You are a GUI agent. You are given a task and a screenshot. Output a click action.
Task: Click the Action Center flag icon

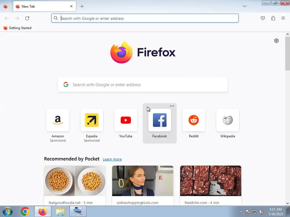pyautogui.click(x=248, y=212)
